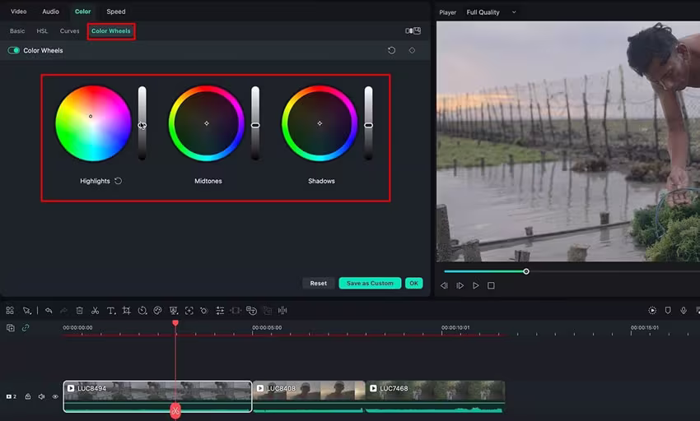Screen dimensions: 700x421
Task: Add text using the Text tool
Action: pyautogui.click(x=110, y=310)
